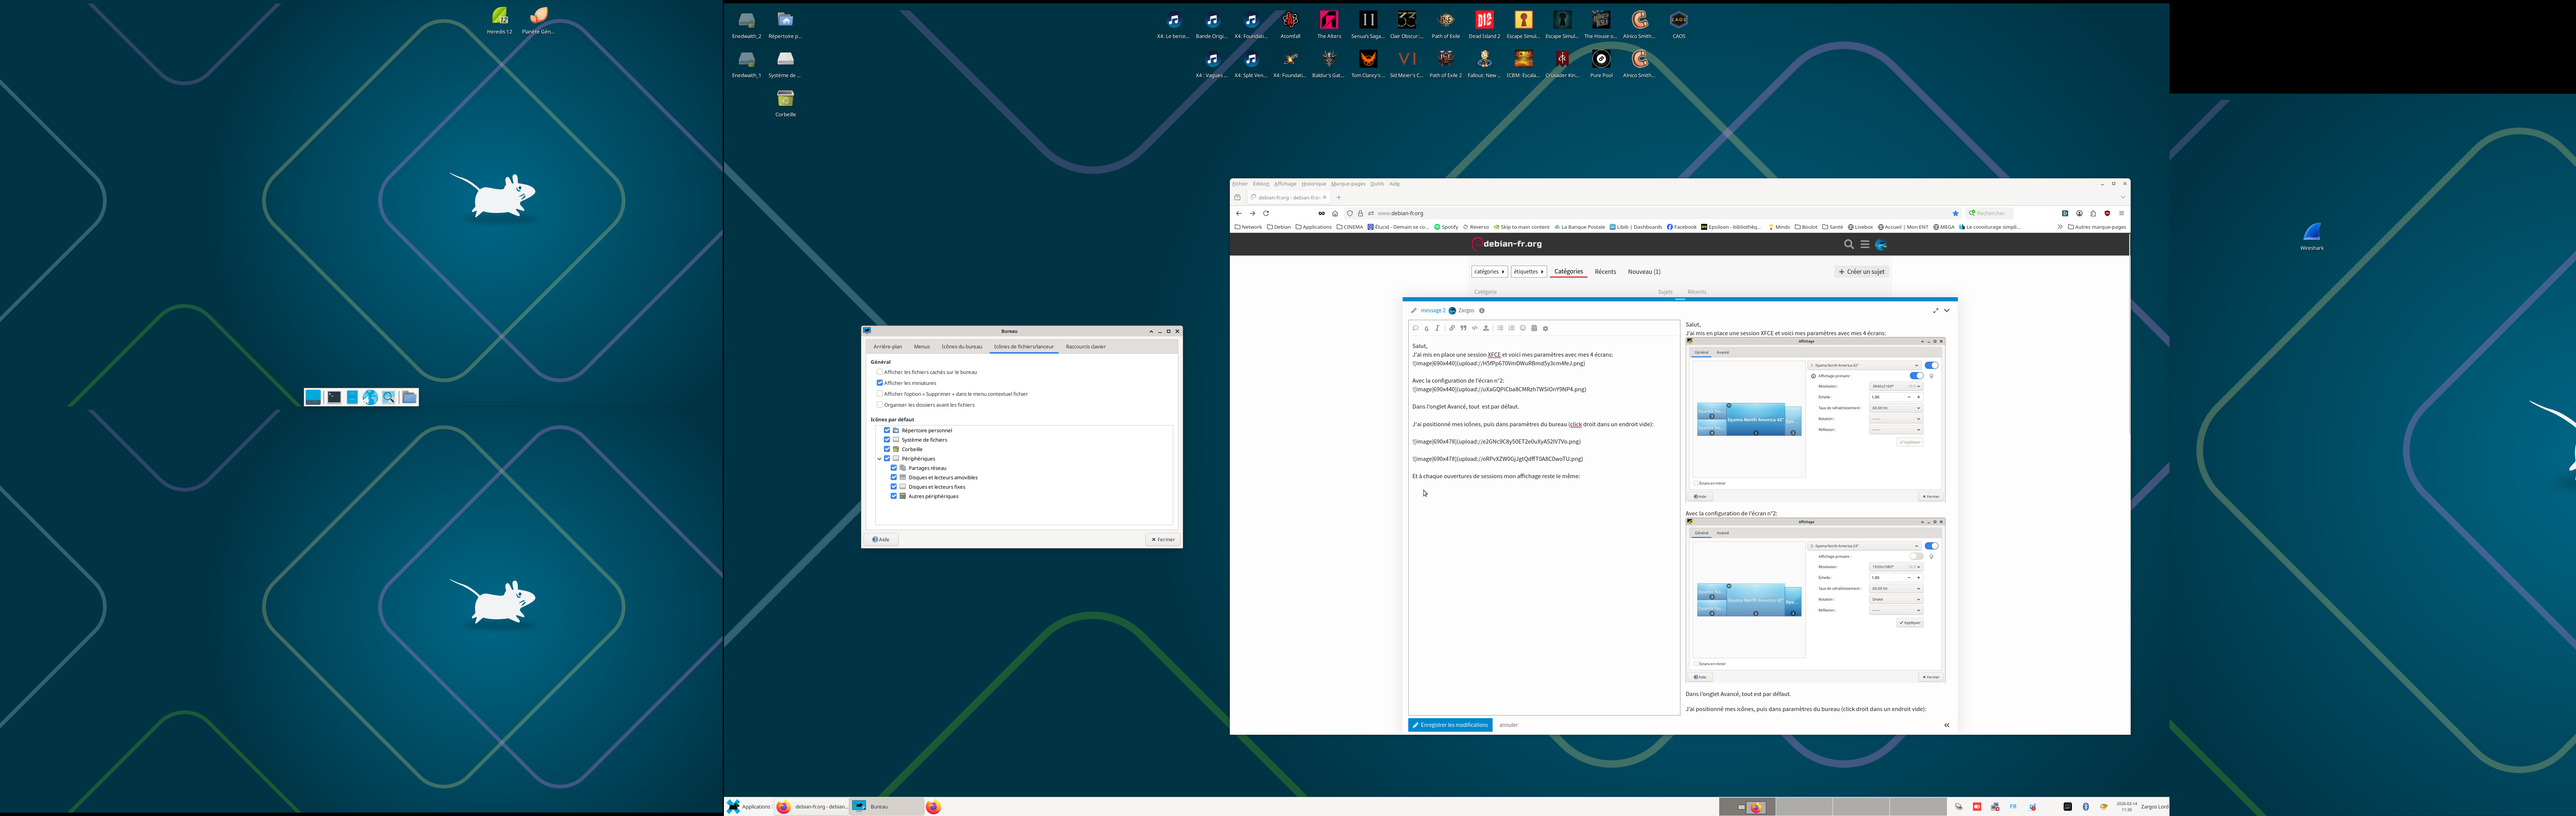Enable 'Afficher les fichiers cachés sur le bureau'
The height and width of the screenshot is (816, 2576).
(x=880, y=372)
